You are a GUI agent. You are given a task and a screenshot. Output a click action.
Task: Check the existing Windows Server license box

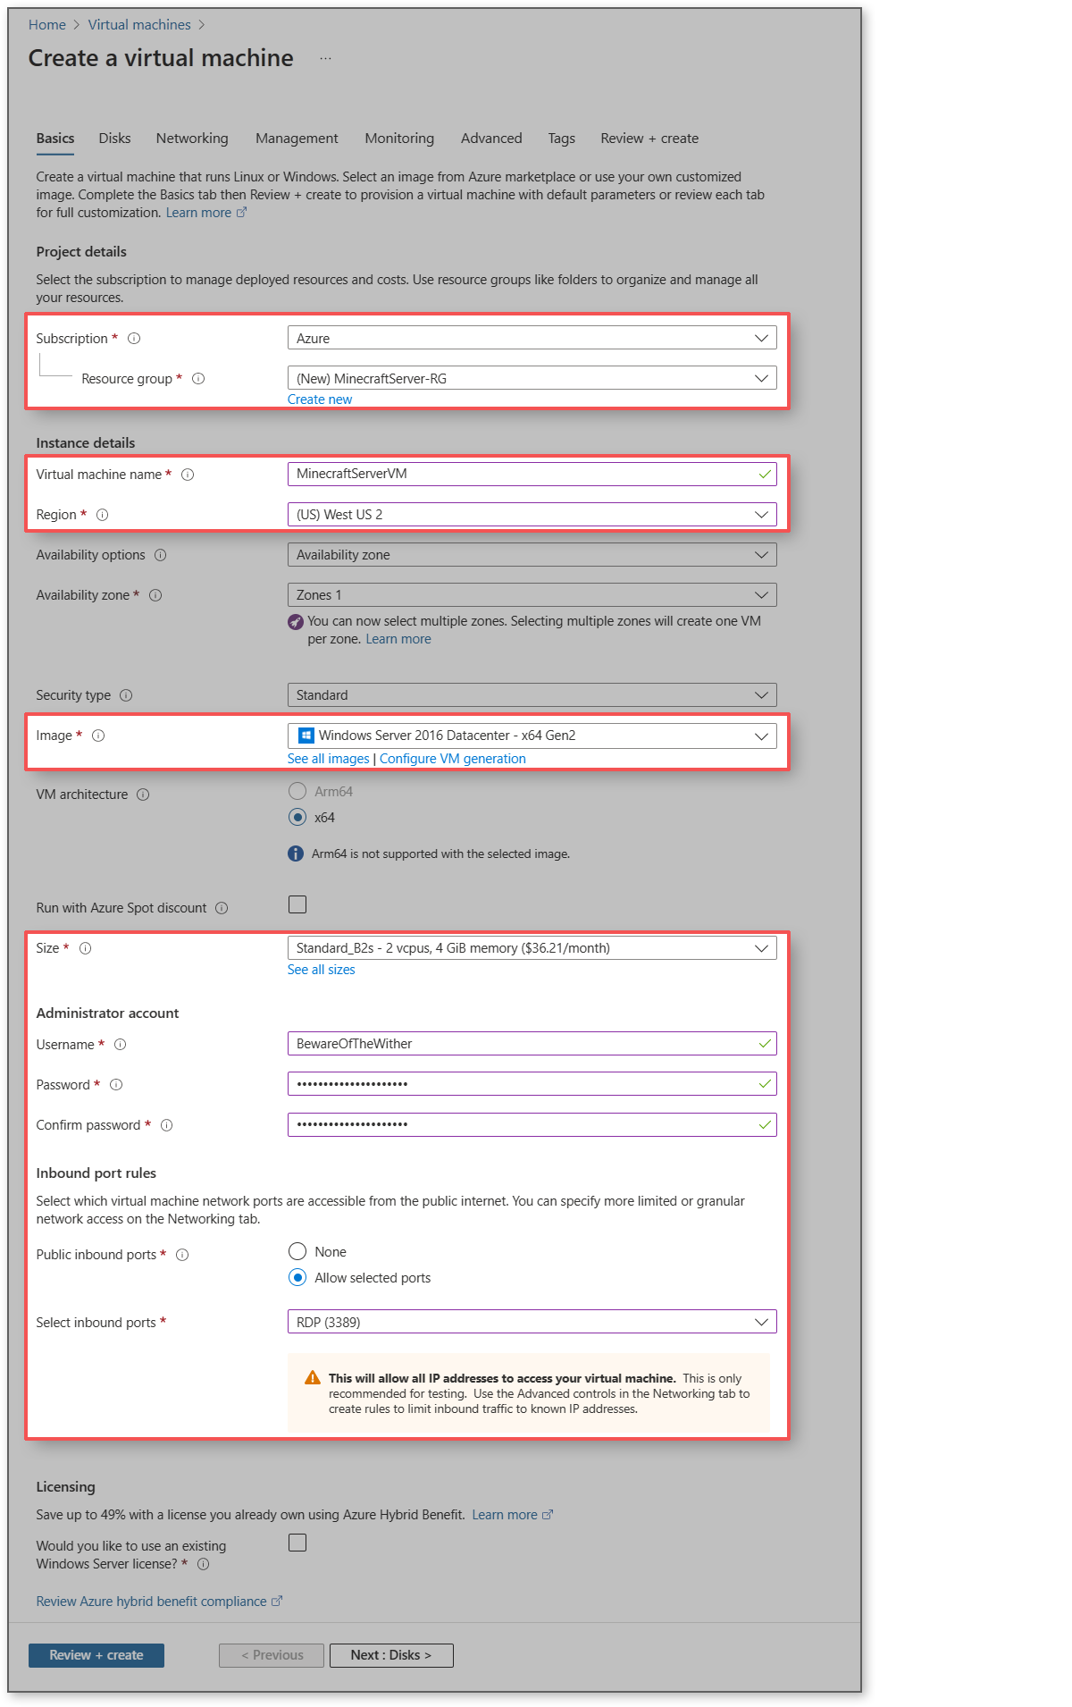tap(297, 1543)
